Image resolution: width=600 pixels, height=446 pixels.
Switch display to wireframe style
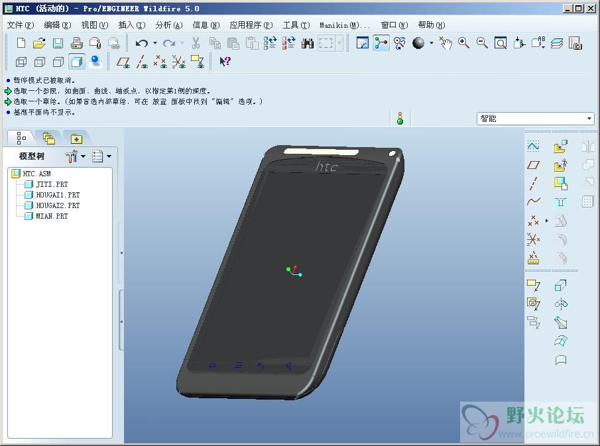click(21, 62)
